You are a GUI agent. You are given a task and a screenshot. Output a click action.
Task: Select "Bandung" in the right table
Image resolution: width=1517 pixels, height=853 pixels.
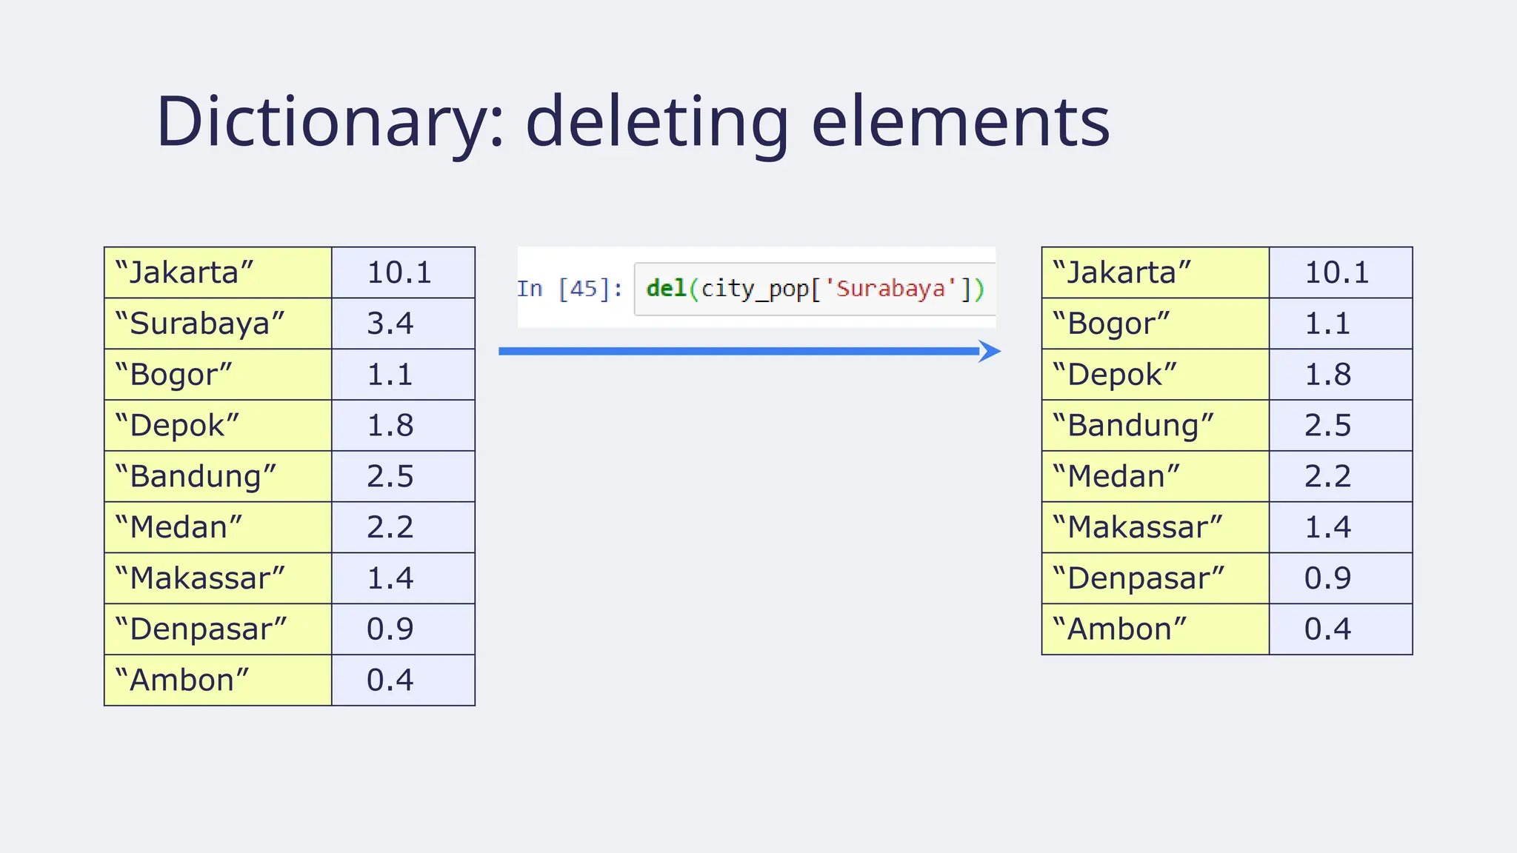1156,426
